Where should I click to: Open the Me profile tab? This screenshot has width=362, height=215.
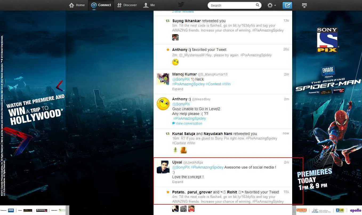[149, 5]
